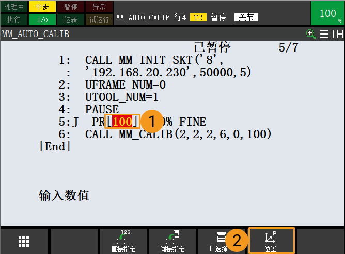Open the grid menu button
This screenshot has height=254, width=345.
click(24, 242)
